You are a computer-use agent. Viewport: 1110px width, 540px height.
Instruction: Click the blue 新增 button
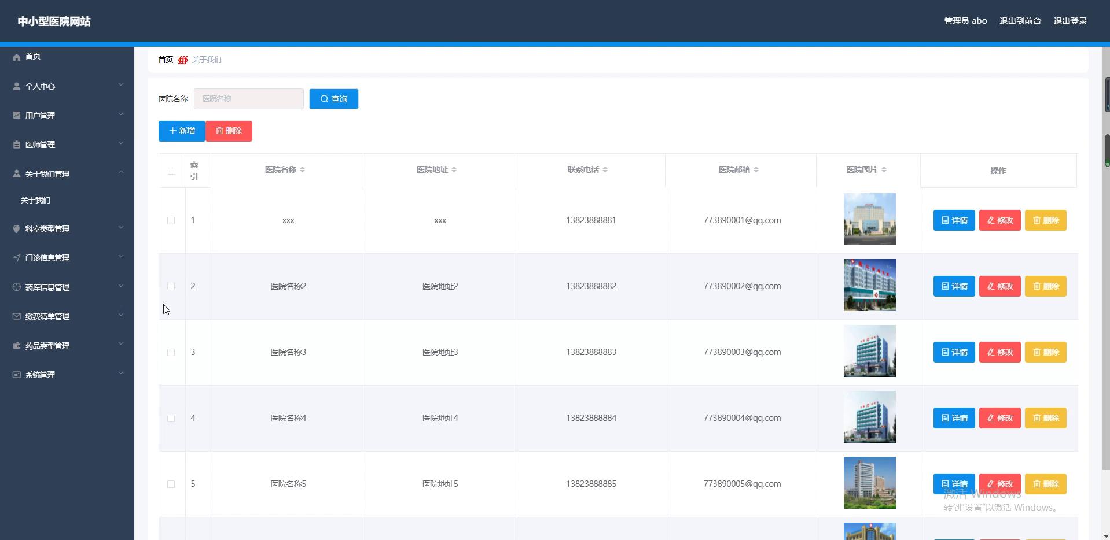[182, 131]
